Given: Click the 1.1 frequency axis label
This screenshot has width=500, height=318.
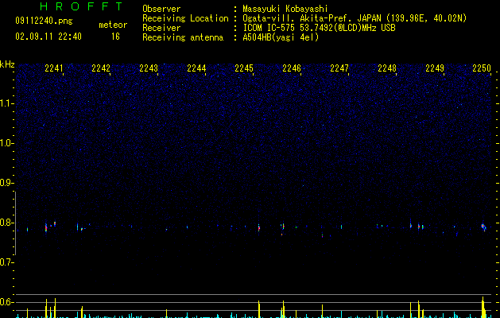Looking at the screenshot, I should pos(6,103).
